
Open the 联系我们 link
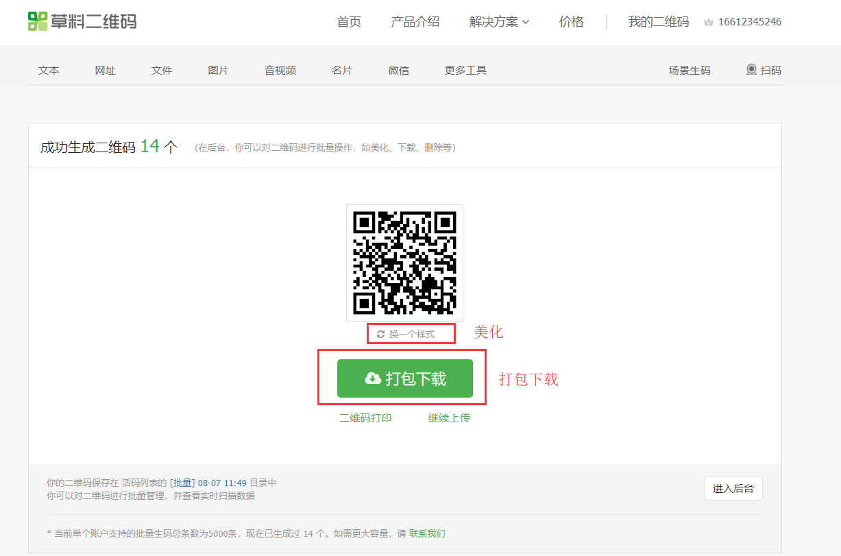tap(428, 533)
